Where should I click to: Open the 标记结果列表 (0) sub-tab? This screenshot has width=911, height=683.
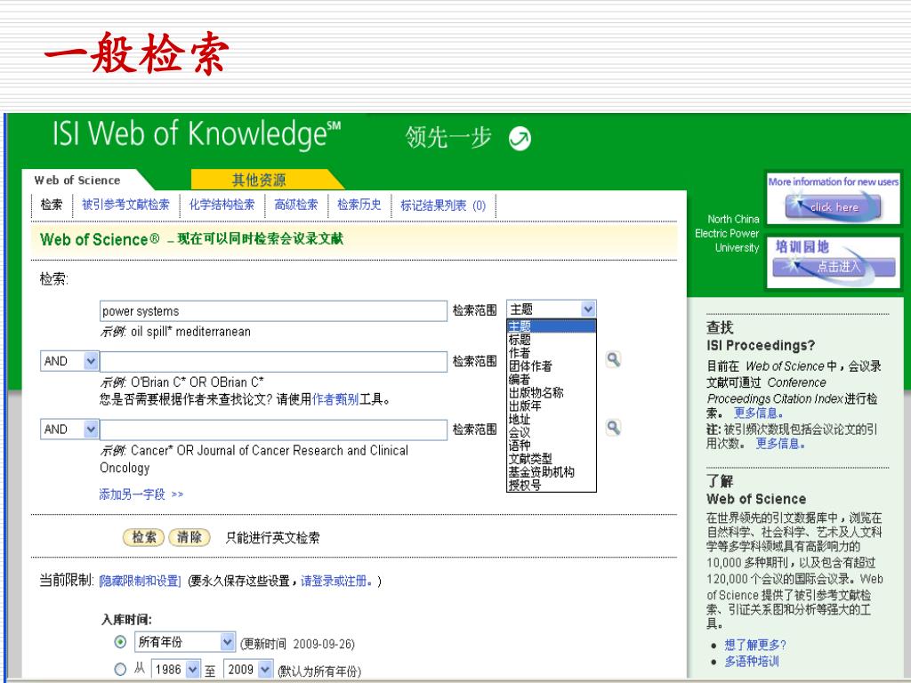(x=443, y=205)
